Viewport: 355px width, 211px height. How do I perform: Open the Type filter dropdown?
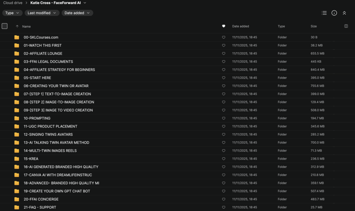[x=12, y=13]
